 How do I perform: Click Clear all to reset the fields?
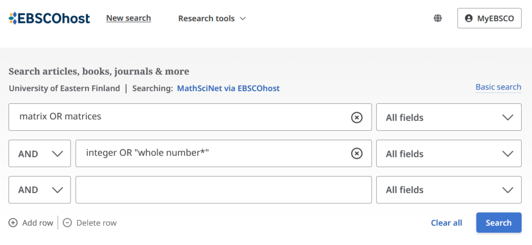446,223
